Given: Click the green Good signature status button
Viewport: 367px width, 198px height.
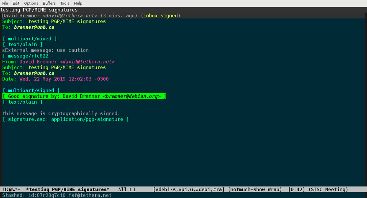Looking at the screenshot, I should pyautogui.click(x=84, y=96).
